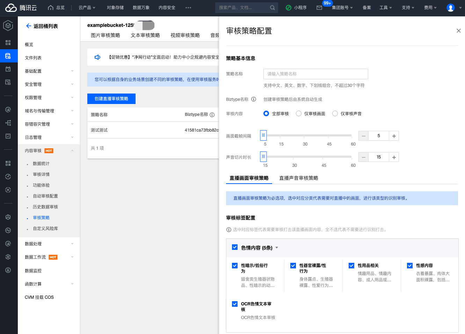Select the 全部审核 radio option
Viewport: 465px width, 334px height.
coord(266,113)
